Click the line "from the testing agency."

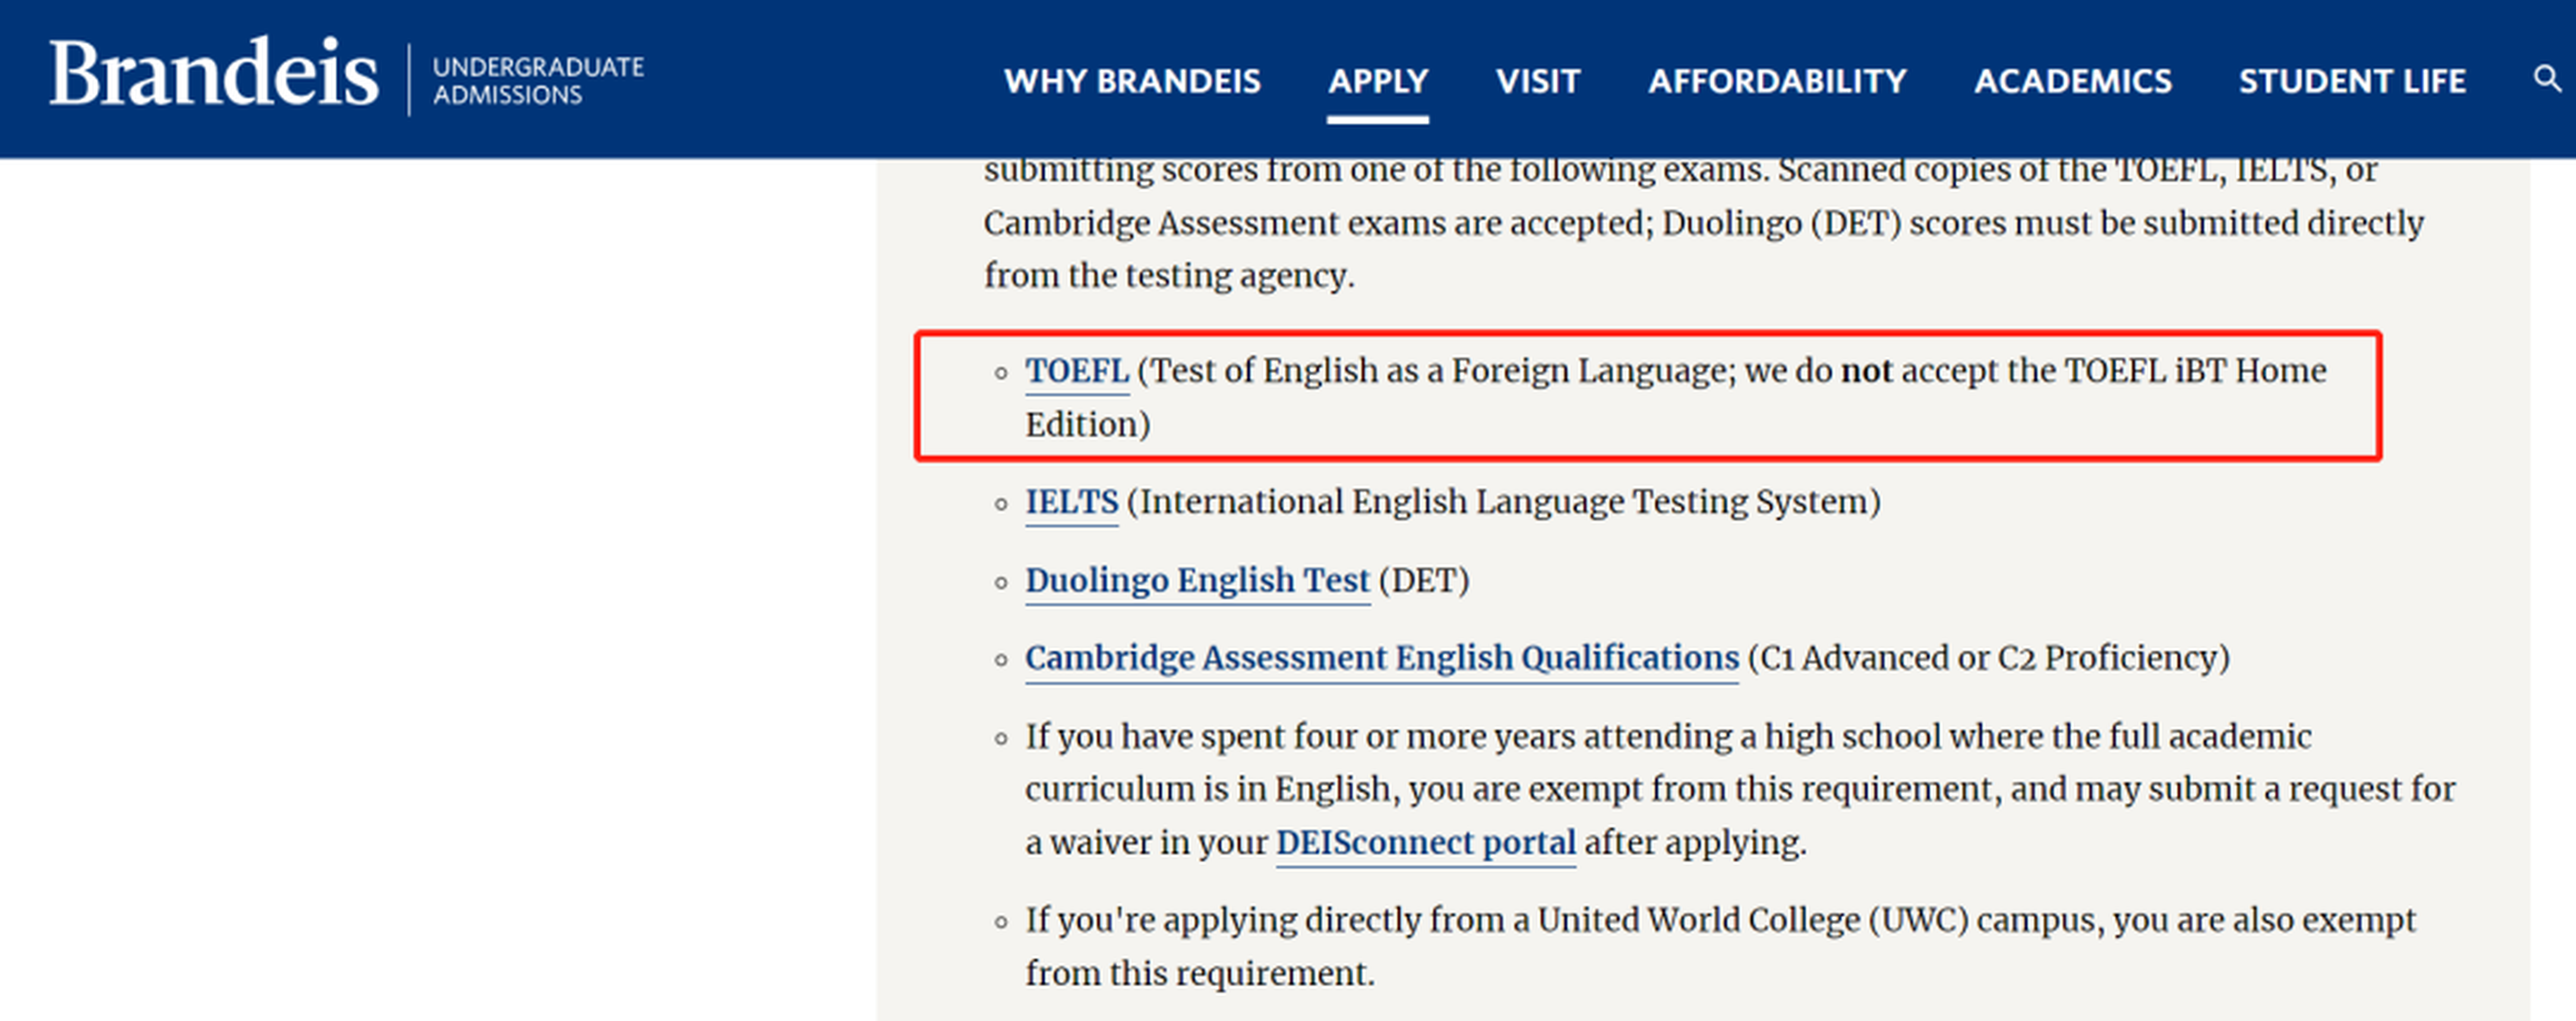pos(1169,275)
